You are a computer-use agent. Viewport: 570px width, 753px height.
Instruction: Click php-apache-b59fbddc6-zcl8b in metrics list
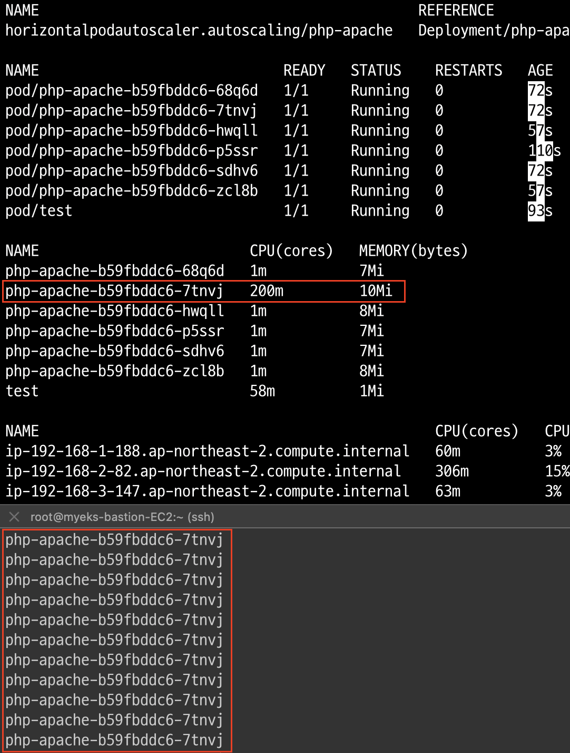pyautogui.click(x=115, y=371)
